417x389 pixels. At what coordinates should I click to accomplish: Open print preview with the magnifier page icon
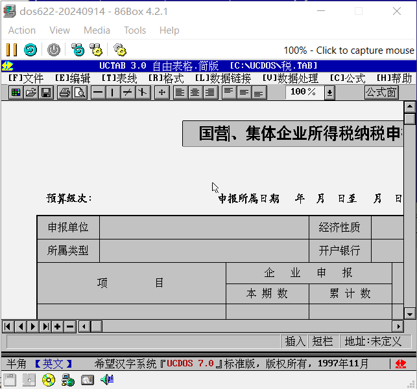coord(79,93)
